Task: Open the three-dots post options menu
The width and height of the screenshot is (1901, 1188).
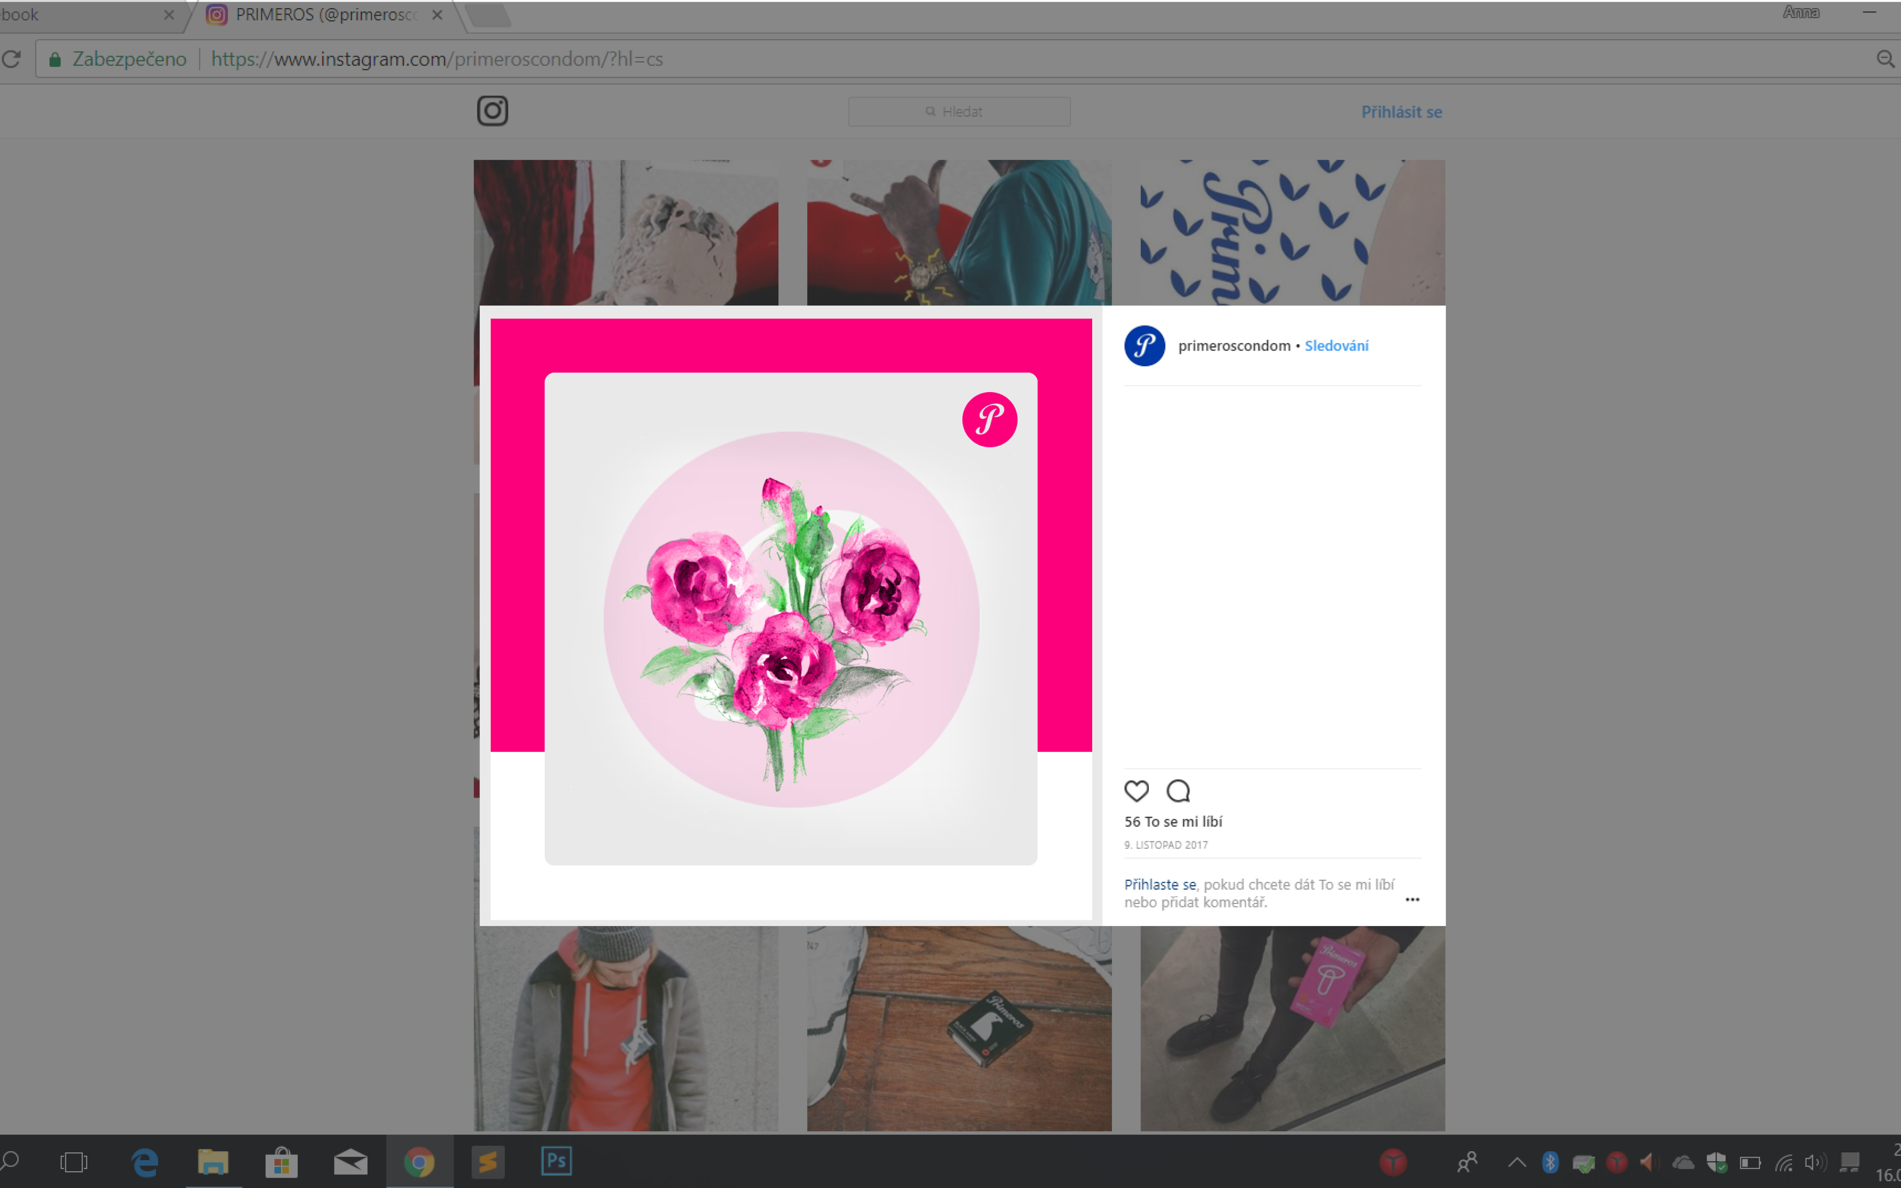Action: click(x=1412, y=900)
